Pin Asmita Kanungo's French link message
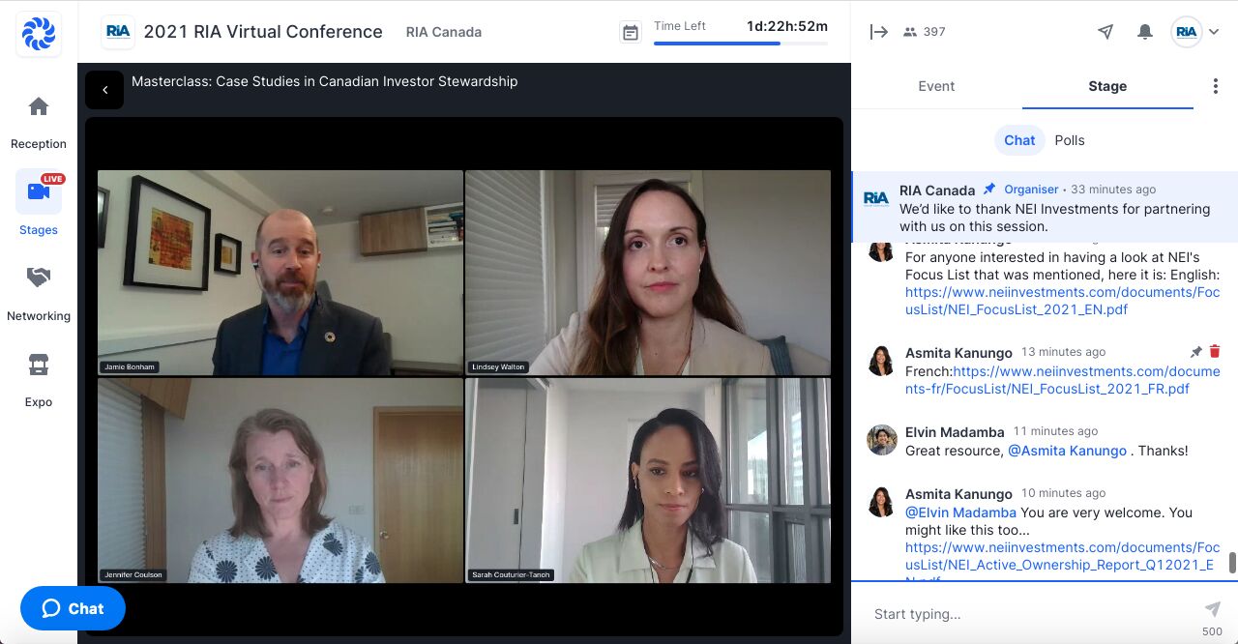1238x644 pixels. (x=1196, y=352)
